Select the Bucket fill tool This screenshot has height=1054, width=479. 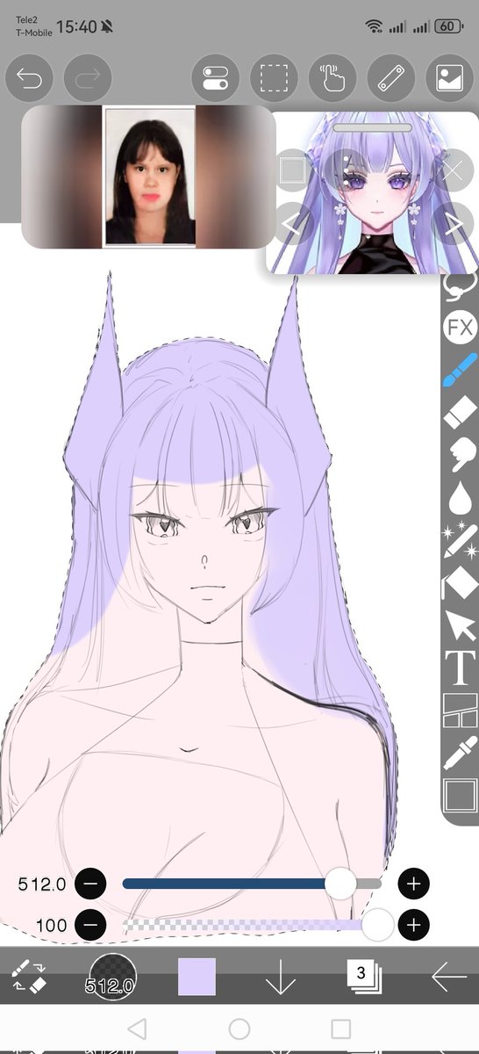(x=460, y=581)
